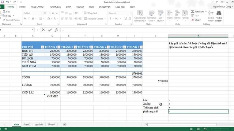This screenshot has height=131, width=234.
Task: Open the Sheet2 worksheet tab
Action: (x=27, y=124)
